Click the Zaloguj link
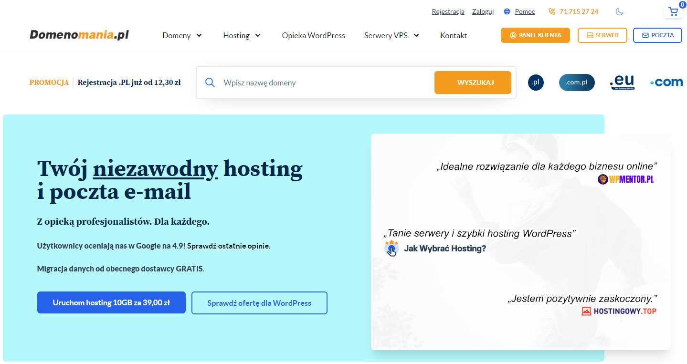This screenshot has width=687, height=364. click(x=483, y=11)
